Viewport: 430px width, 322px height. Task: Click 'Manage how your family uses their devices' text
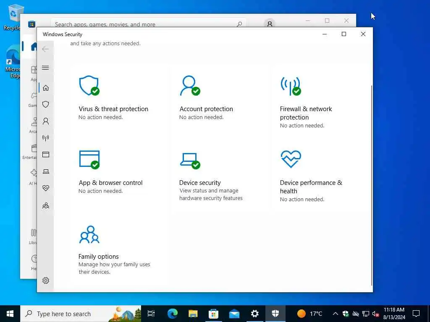114,268
